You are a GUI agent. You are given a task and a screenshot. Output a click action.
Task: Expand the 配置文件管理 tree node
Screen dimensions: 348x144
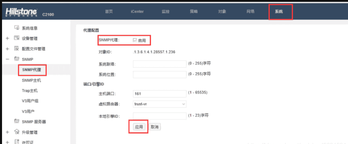point(7,49)
